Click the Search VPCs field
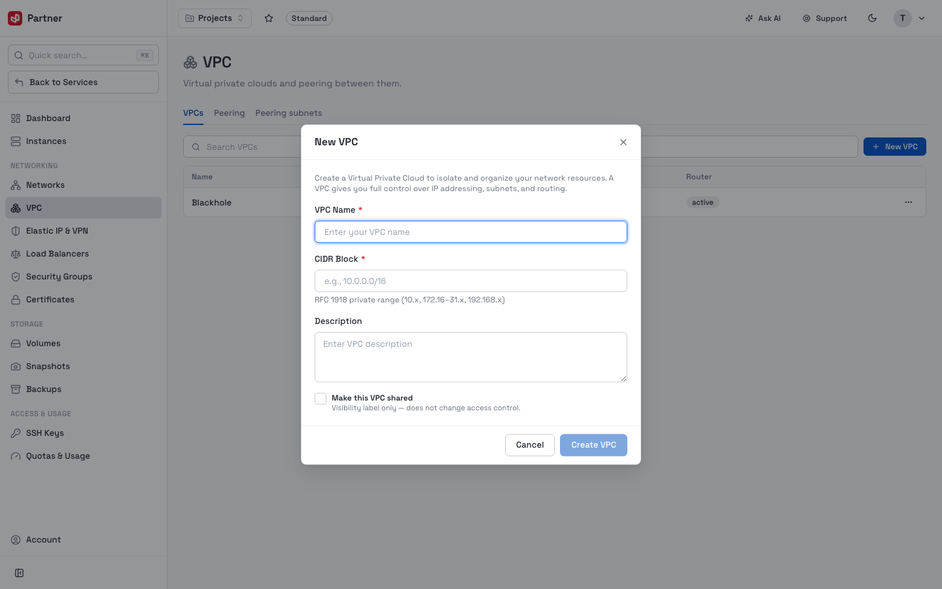Image resolution: width=942 pixels, height=589 pixels. (520, 147)
